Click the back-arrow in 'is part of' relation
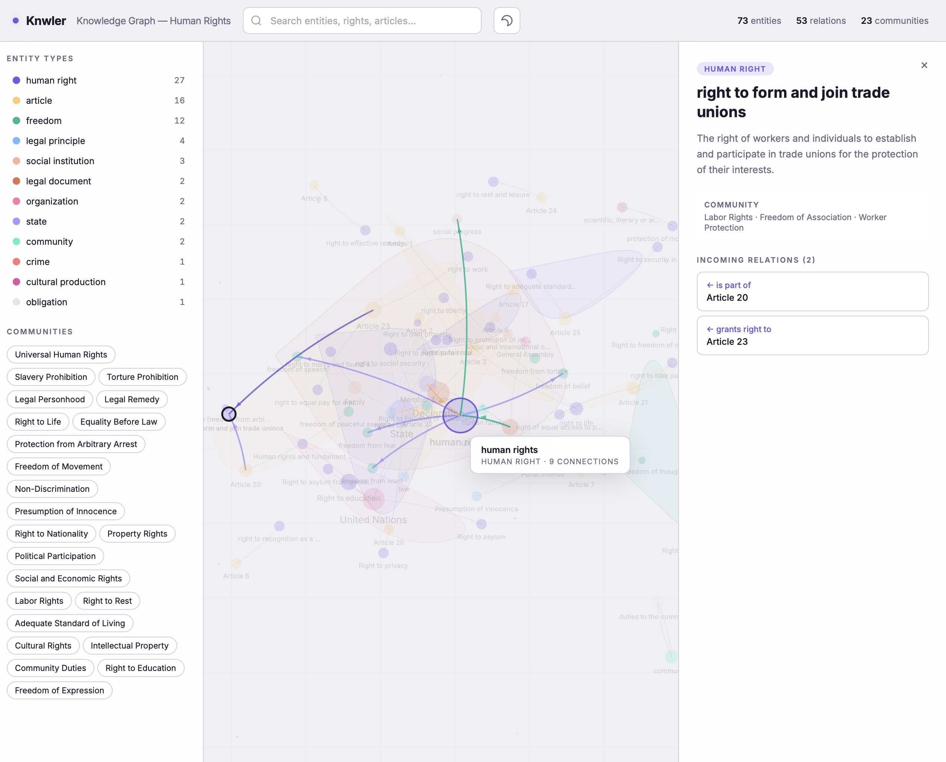This screenshot has height=762, width=946. (709, 285)
